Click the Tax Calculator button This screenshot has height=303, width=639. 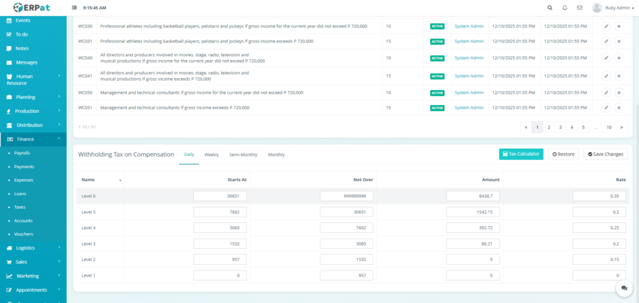pyautogui.click(x=521, y=154)
